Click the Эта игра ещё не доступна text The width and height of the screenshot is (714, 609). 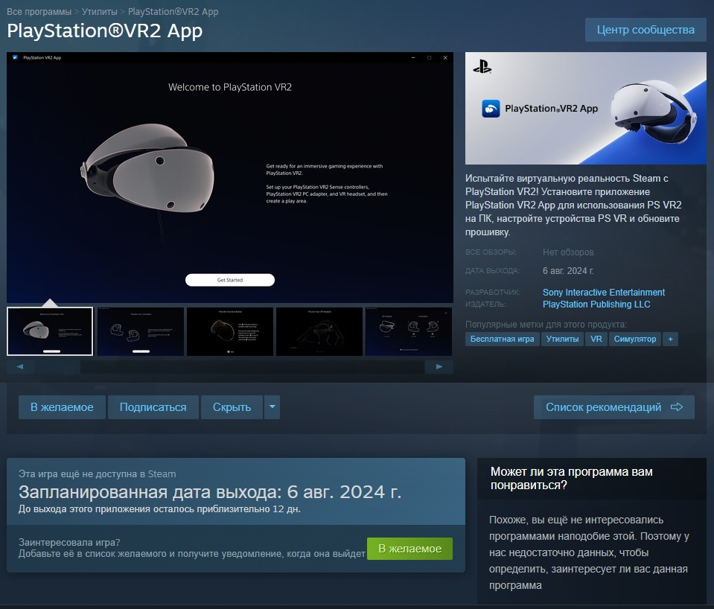(x=97, y=474)
